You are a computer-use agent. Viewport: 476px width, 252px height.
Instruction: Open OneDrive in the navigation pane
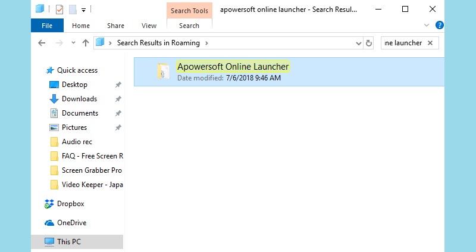point(71,223)
